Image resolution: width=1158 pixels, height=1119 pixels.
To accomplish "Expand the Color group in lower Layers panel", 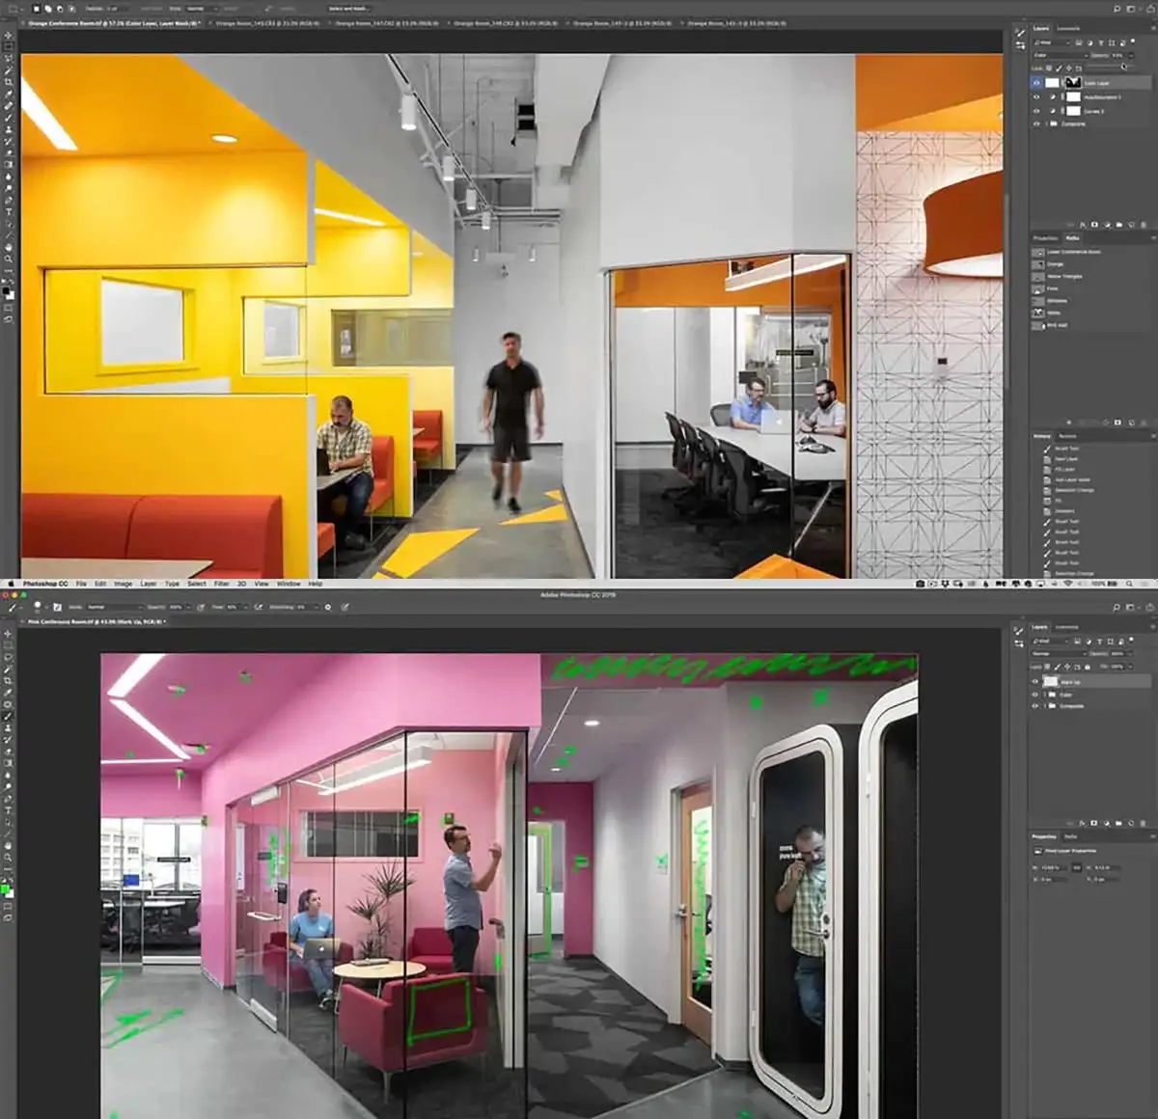I will pos(1045,695).
